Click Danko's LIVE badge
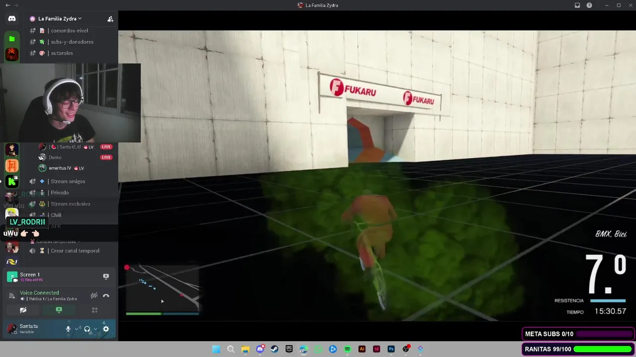This screenshot has width=636, height=357. (x=106, y=157)
